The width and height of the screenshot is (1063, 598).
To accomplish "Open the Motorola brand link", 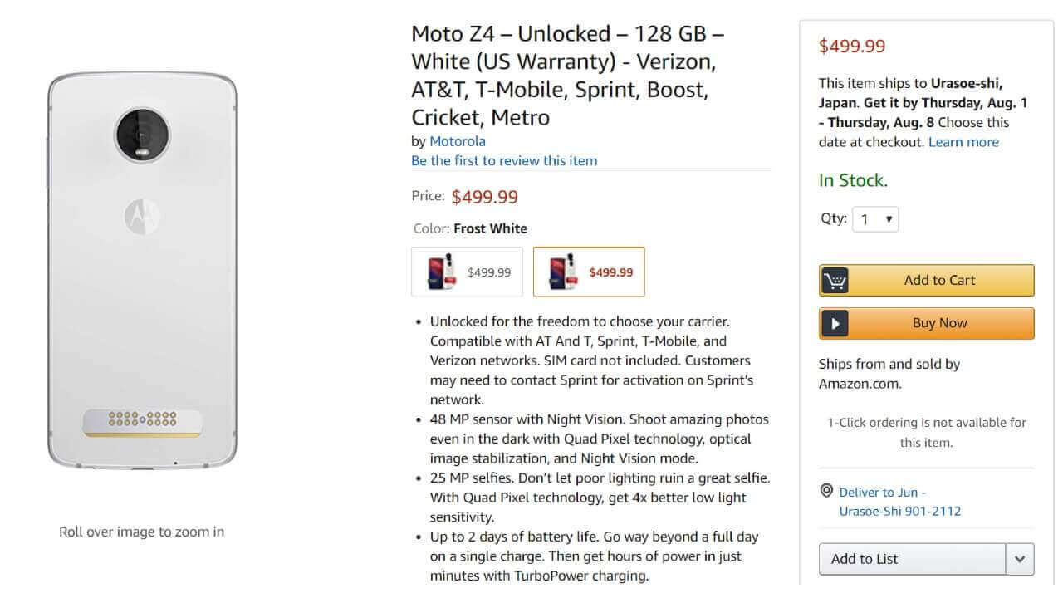I will pyautogui.click(x=458, y=141).
